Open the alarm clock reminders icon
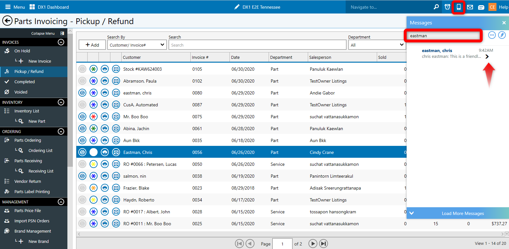The width and height of the screenshot is (509, 249). pos(447,7)
